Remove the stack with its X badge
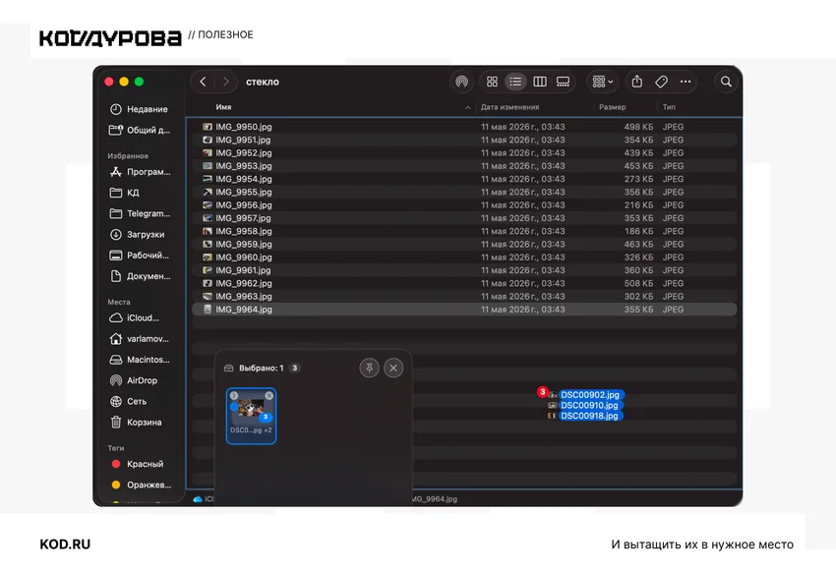Viewport: 836px width, 572px height. (269, 396)
